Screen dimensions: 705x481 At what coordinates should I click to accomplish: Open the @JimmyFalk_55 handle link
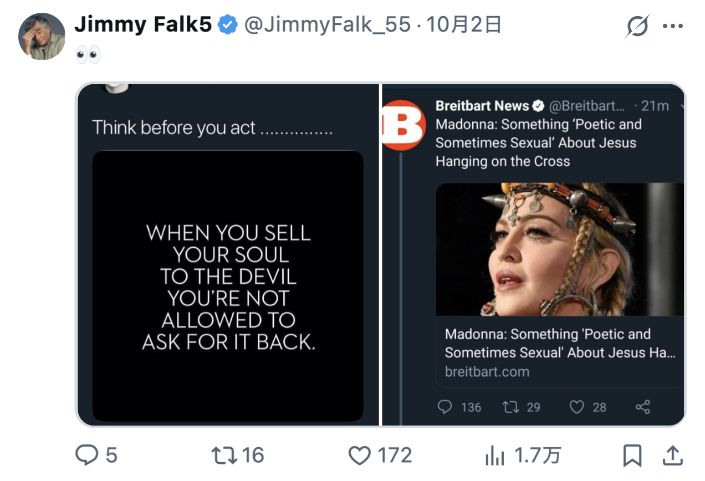[x=327, y=25]
